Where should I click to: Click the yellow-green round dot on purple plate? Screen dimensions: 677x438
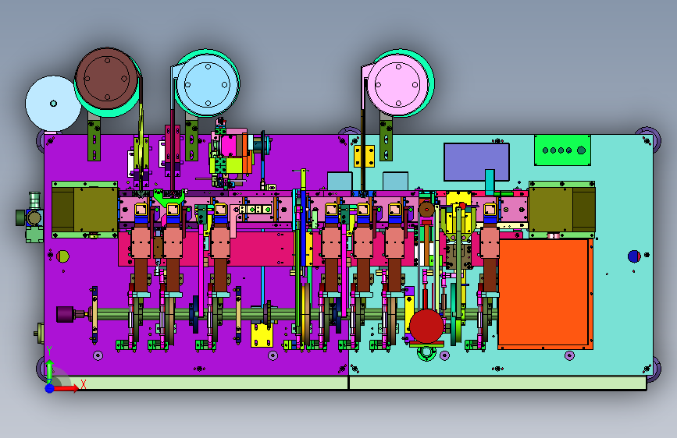pyautogui.click(x=63, y=256)
